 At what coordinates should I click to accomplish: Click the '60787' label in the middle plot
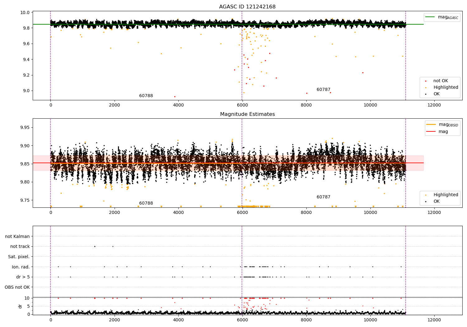[323, 197]
